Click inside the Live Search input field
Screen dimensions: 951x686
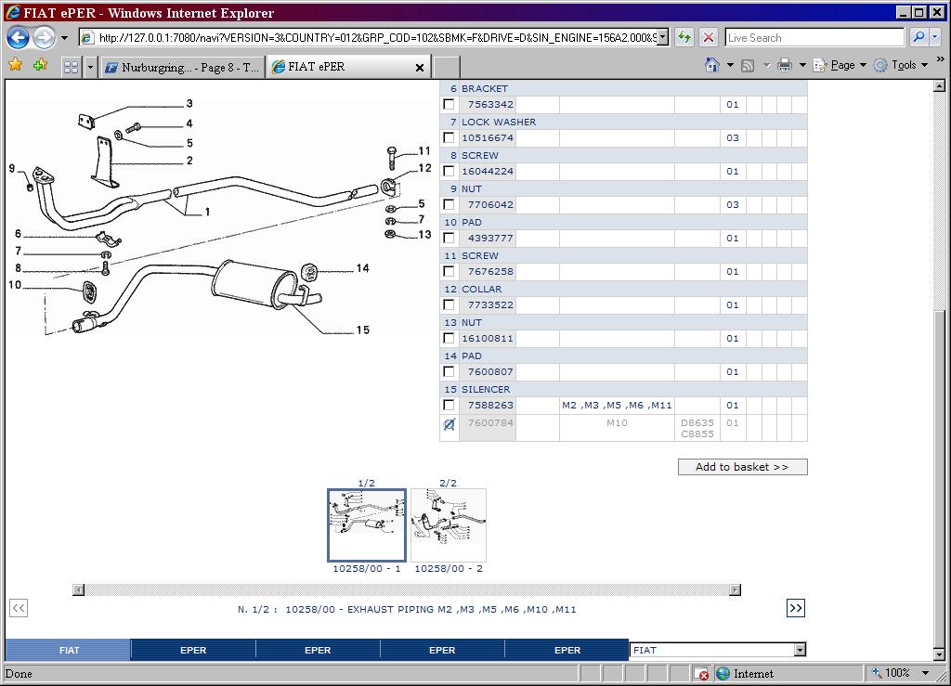click(x=814, y=37)
